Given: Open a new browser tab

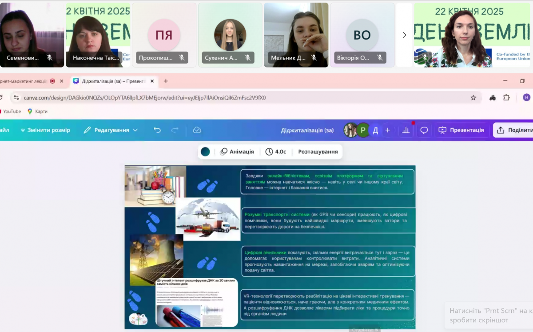Looking at the screenshot, I should click(166, 81).
